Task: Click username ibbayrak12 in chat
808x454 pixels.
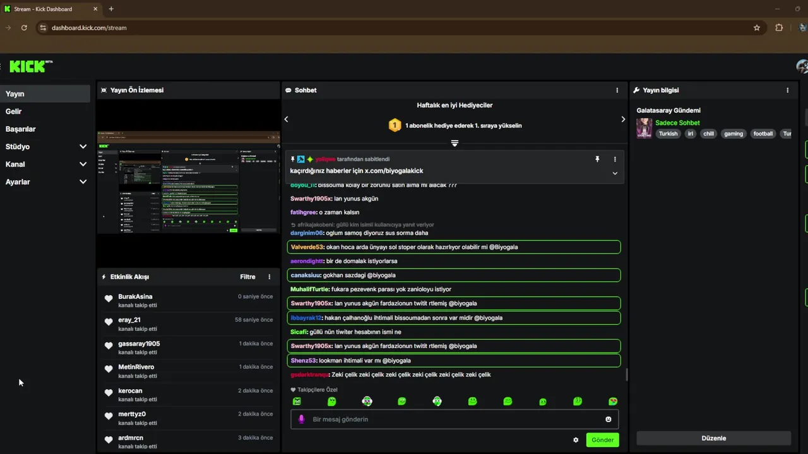Action: click(x=306, y=318)
